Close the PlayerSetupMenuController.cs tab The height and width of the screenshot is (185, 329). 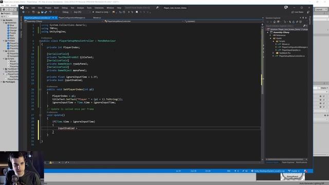click(56, 18)
